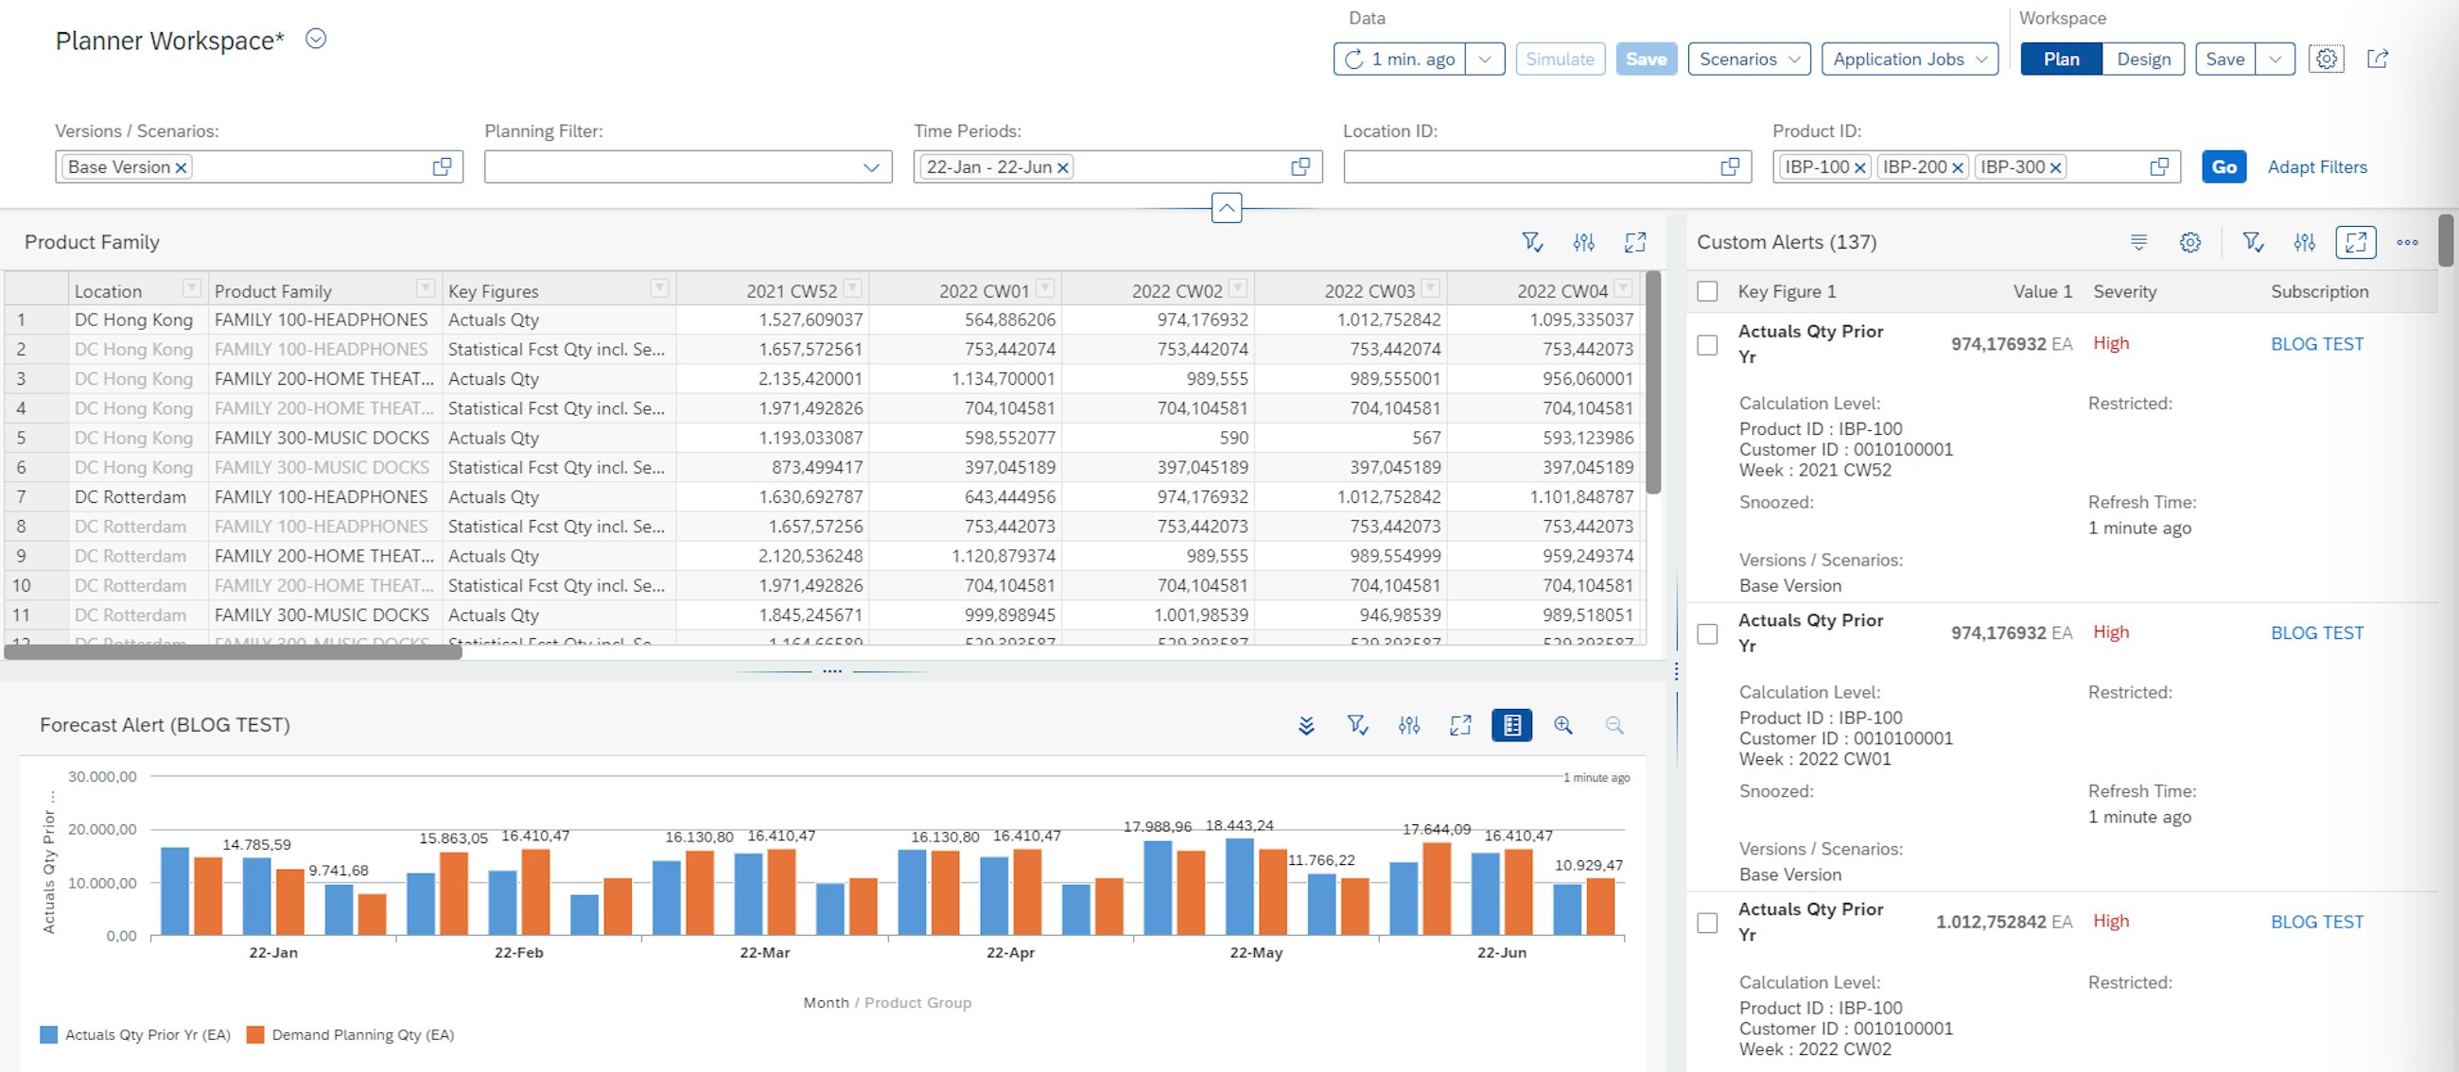Check first Actuals Qty Prior Yr alert
2459x1072 pixels.
tap(1707, 344)
